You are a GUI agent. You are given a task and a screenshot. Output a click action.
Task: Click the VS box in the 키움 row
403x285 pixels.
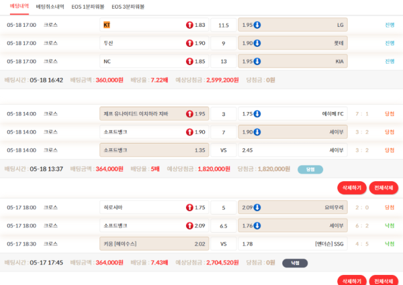tap(224, 244)
